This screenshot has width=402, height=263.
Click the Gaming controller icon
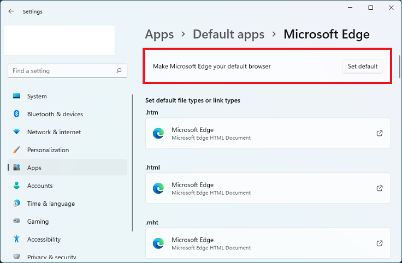[x=17, y=221]
